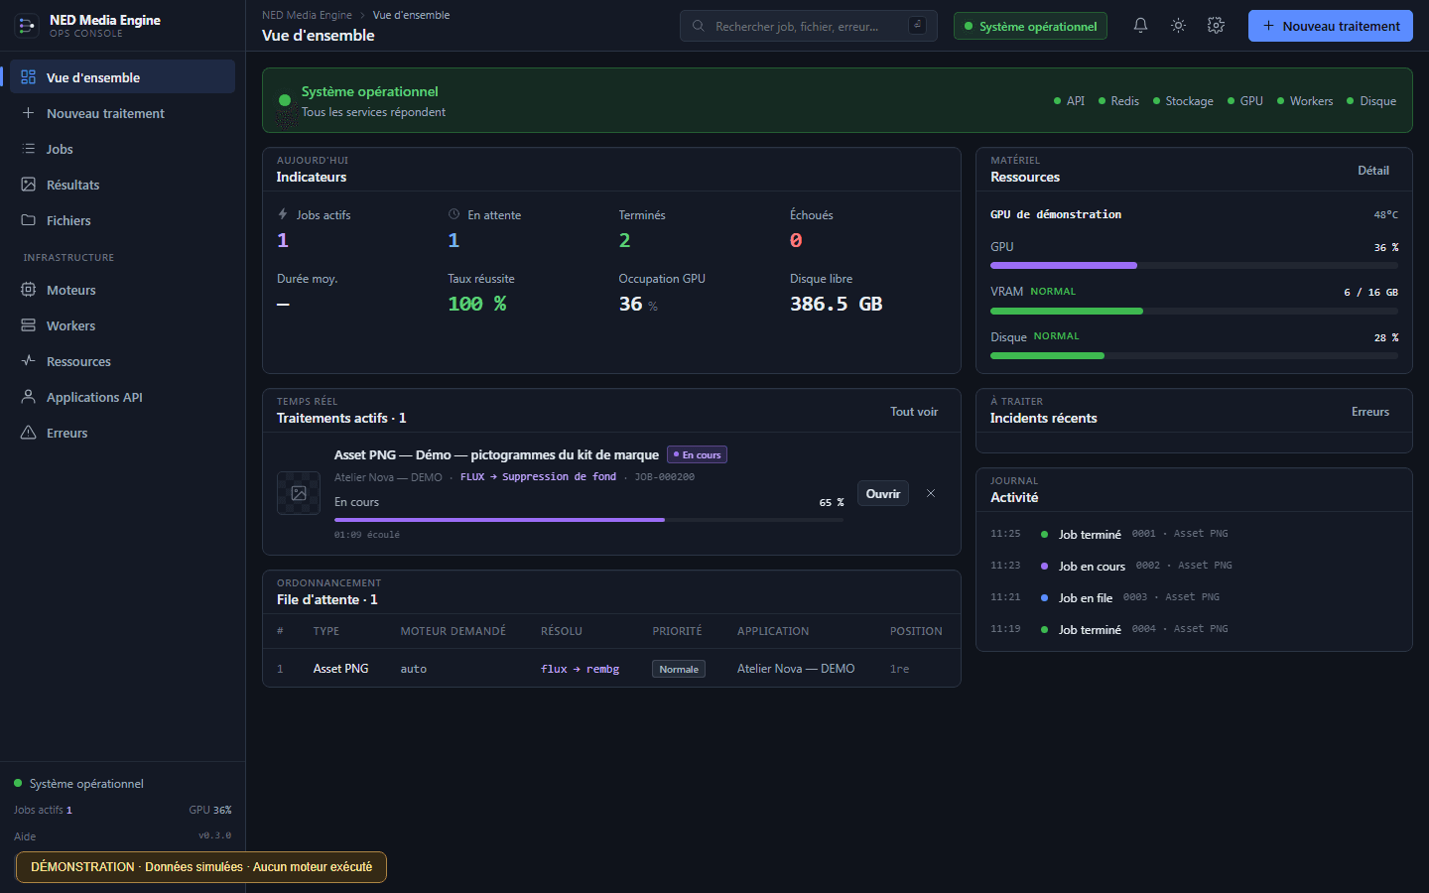Open Tout voir link for active jobs
1429x893 pixels.
[914, 412]
